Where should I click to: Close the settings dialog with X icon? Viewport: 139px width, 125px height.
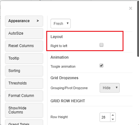click(131, 8)
